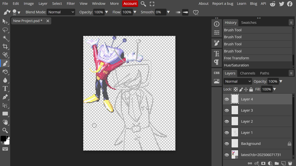296x166 pixels.
Task: Open the Report a bug link
Action: [x=223, y=4]
